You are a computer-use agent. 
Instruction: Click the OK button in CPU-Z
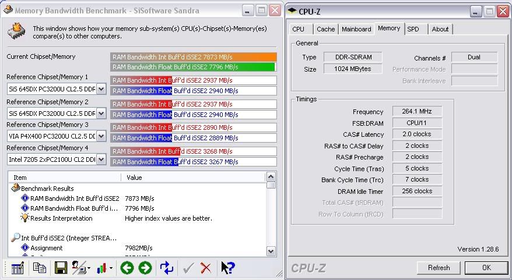pos(486,268)
